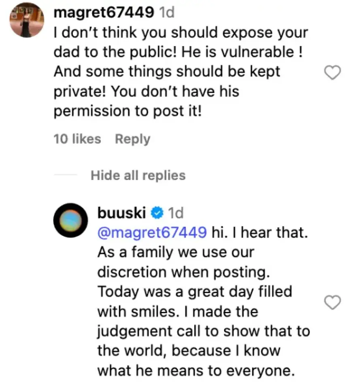Image resolution: width=356 pixels, height=386 pixels.
Task: Click the dash line beside Hide all replies
Action: pos(65,175)
